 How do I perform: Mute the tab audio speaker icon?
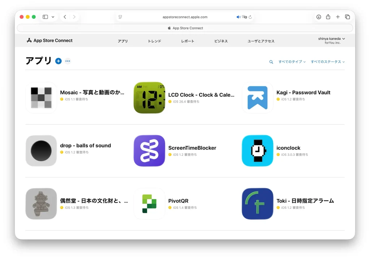[238, 17]
